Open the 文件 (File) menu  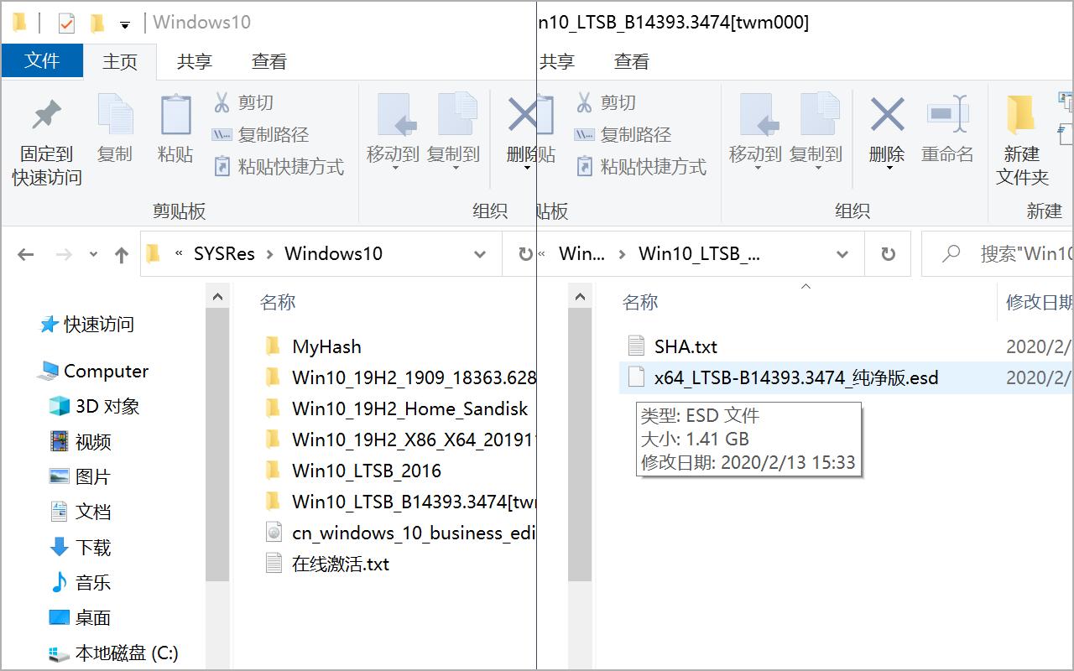click(42, 60)
